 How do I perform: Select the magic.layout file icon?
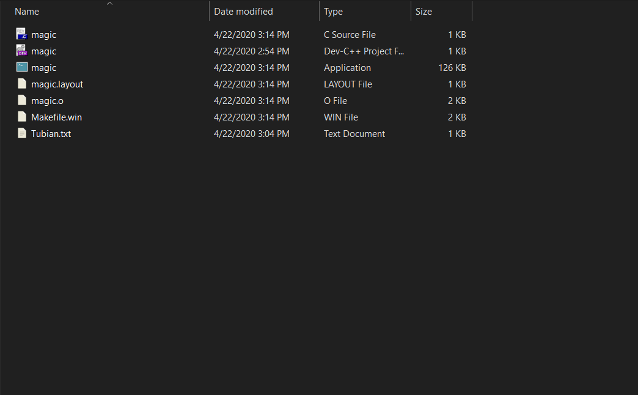tap(22, 84)
